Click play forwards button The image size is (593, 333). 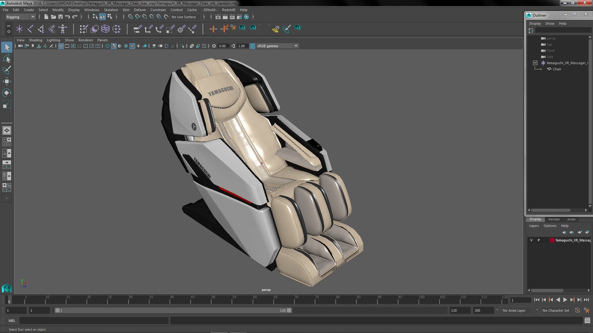pos(565,300)
